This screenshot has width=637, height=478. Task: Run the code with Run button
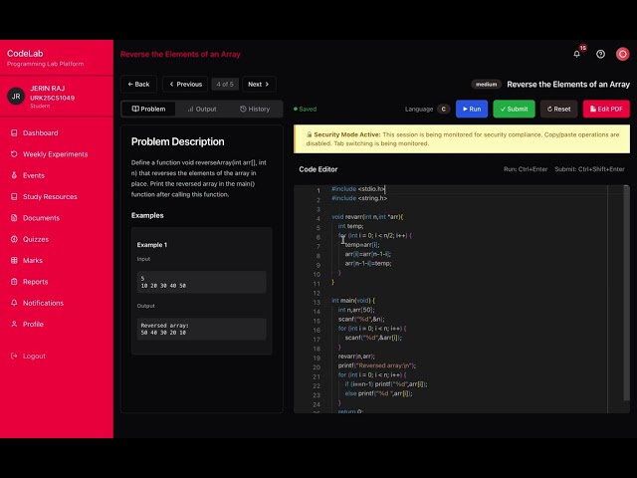click(x=472, y=109)
